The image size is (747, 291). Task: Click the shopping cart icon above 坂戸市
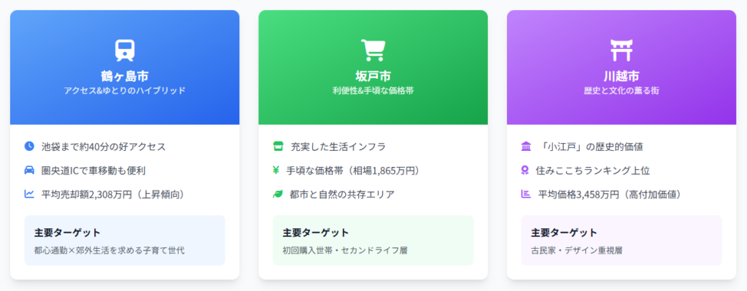pyautogui.click(x=373, y=50)
